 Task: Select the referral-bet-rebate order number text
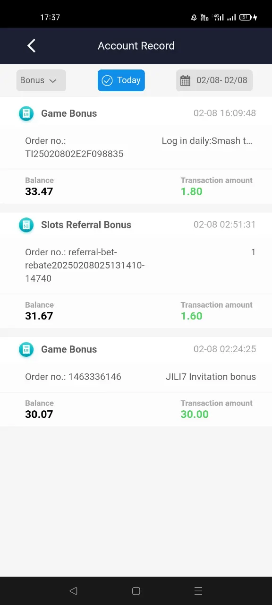[85, 265]
